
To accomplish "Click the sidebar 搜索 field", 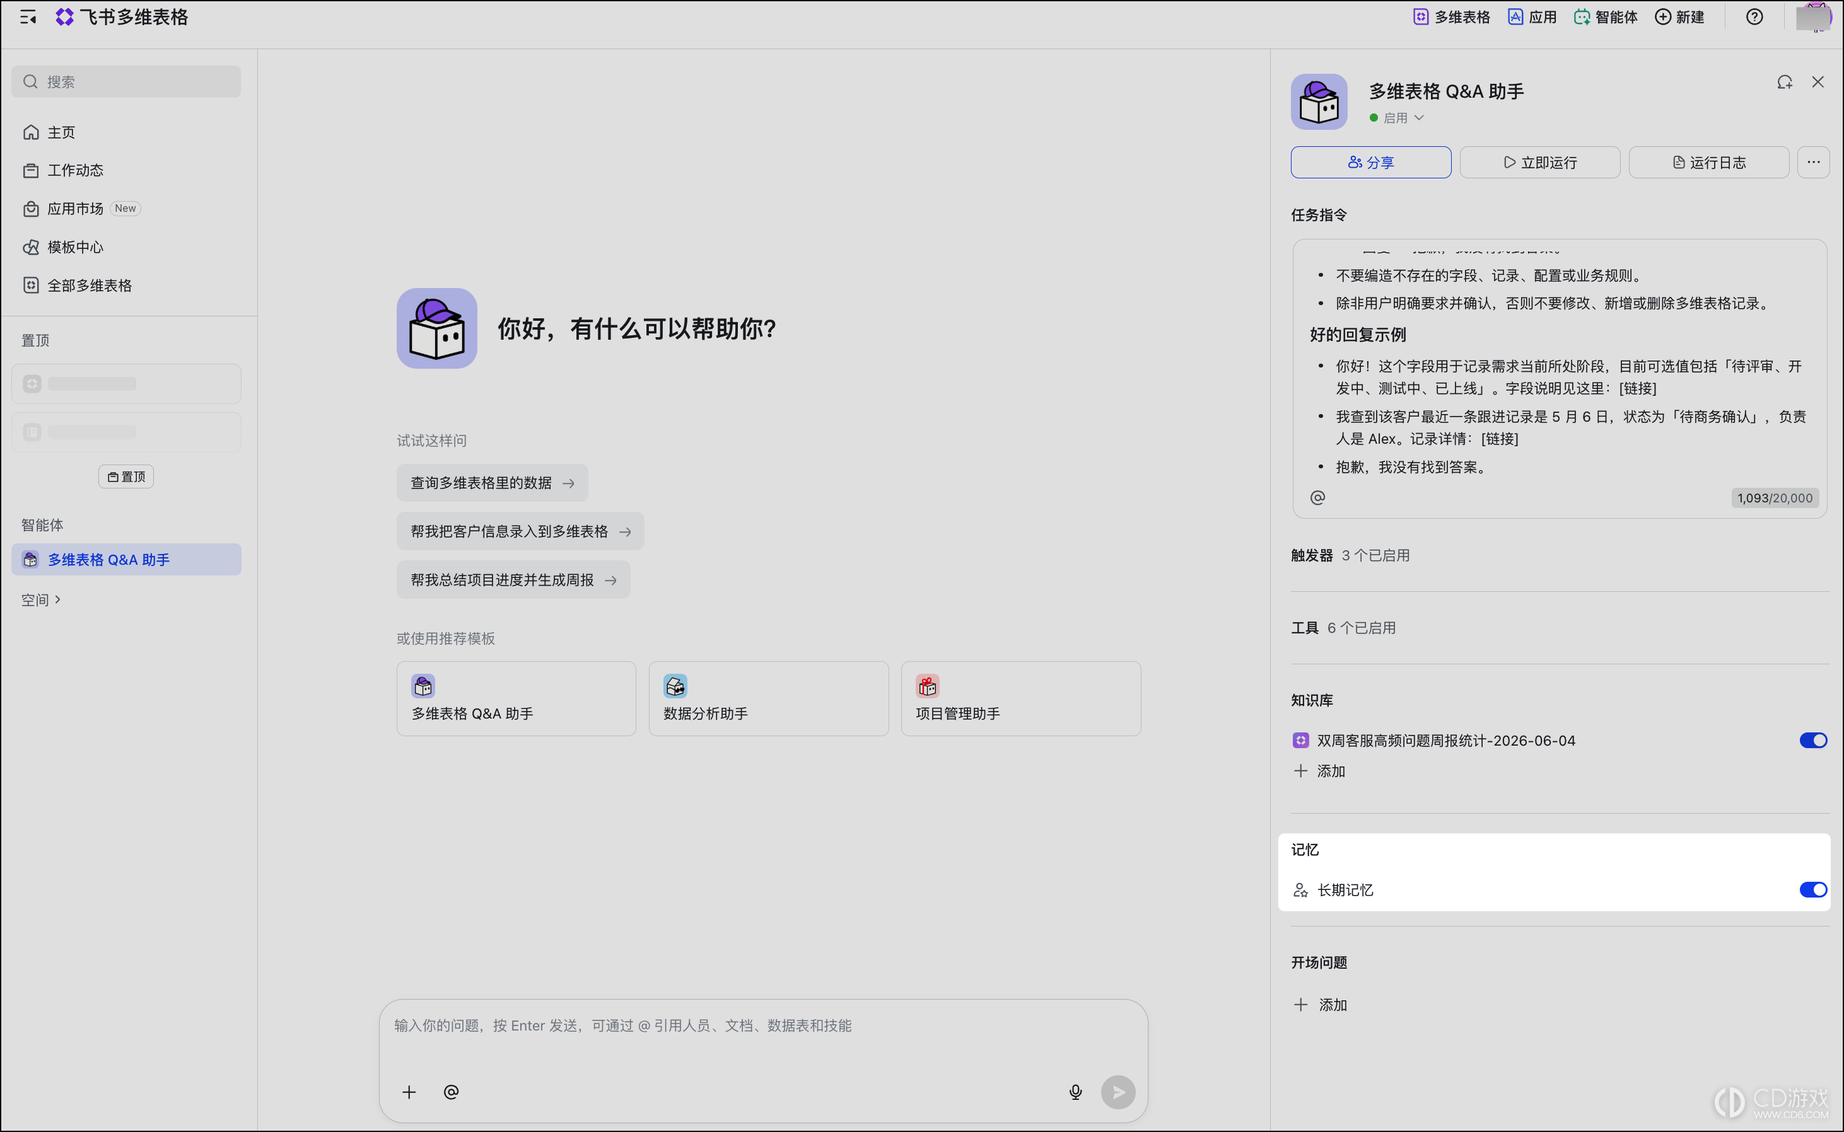I will click(126, 81).
